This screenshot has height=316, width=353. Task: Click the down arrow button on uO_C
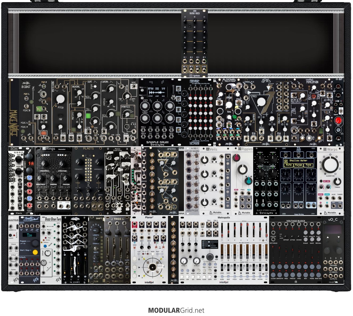pyautogui.click(x=338, y=237)
